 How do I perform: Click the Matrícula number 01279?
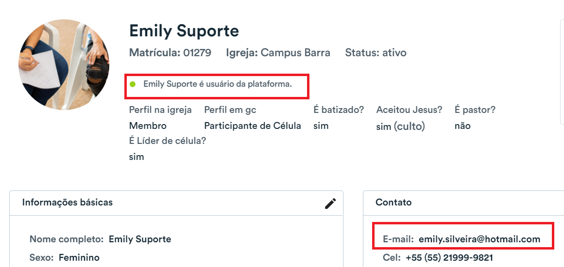point(197,53)
